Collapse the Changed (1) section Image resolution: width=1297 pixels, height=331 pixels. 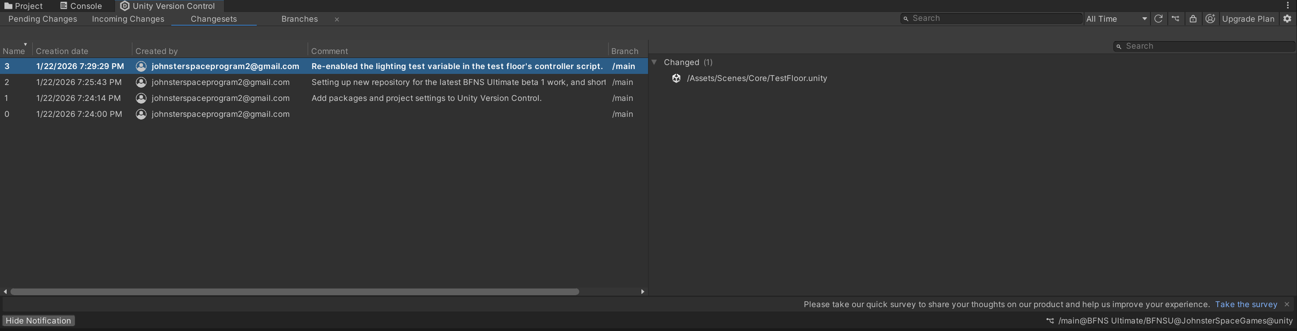[654, 62]
